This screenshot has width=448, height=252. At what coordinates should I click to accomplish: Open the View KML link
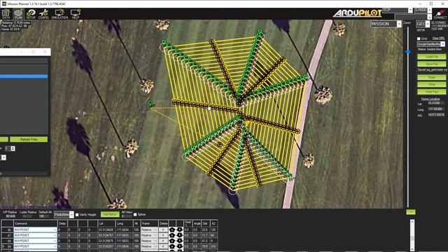click(x=438, y=38)
